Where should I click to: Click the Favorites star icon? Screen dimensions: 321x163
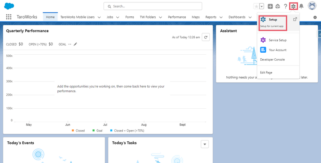[256, 6]
